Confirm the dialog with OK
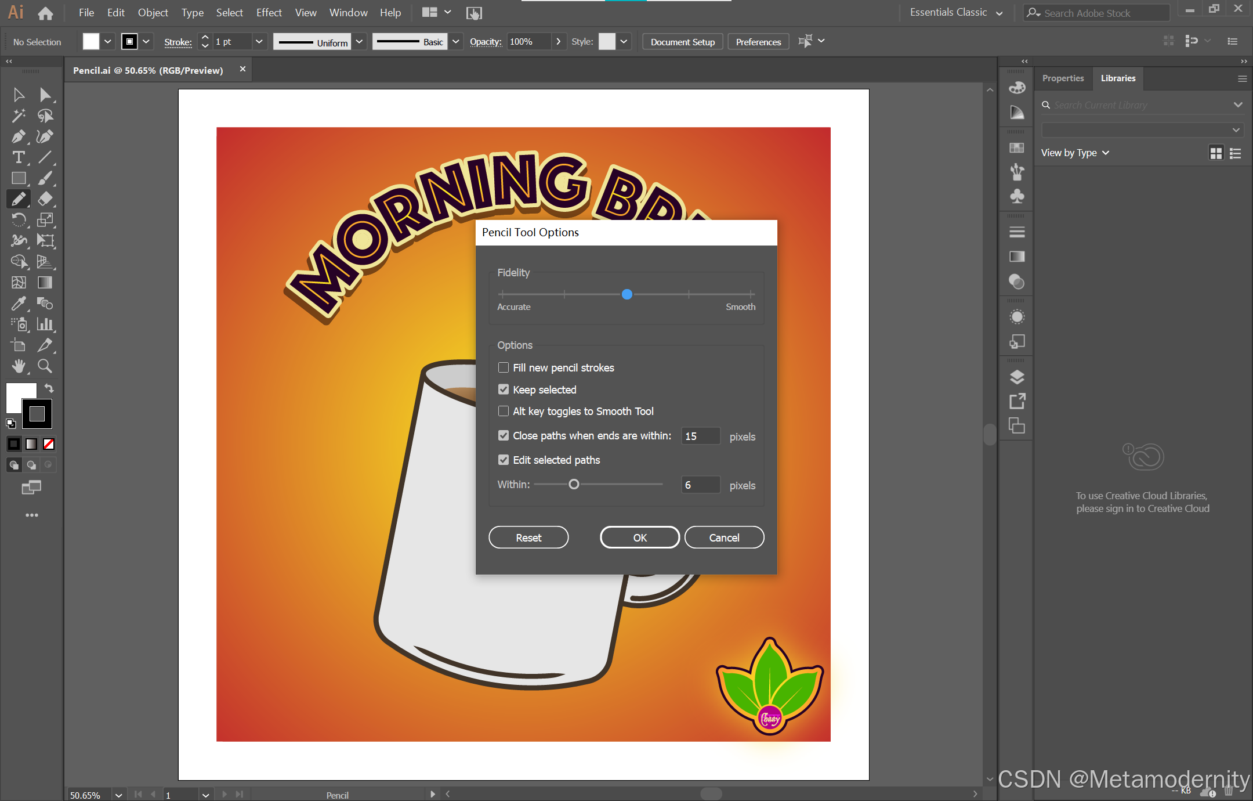The image size is (1253, 801). [x=639, y=538]
